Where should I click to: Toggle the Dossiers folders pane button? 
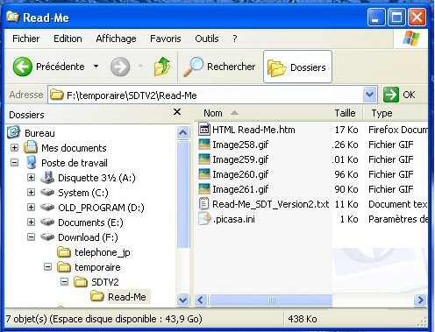pyautogui.click(x=297, y=67)
